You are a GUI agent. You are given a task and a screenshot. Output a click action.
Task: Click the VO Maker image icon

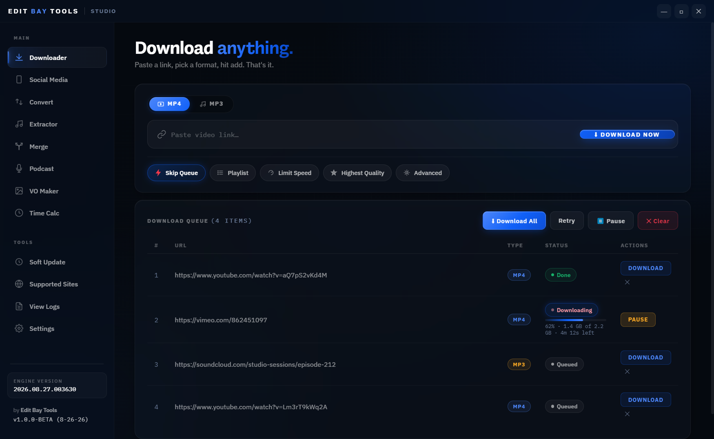pyautogui.click(x=19, y=191)
